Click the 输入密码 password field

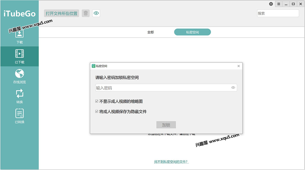click(163, 88)
